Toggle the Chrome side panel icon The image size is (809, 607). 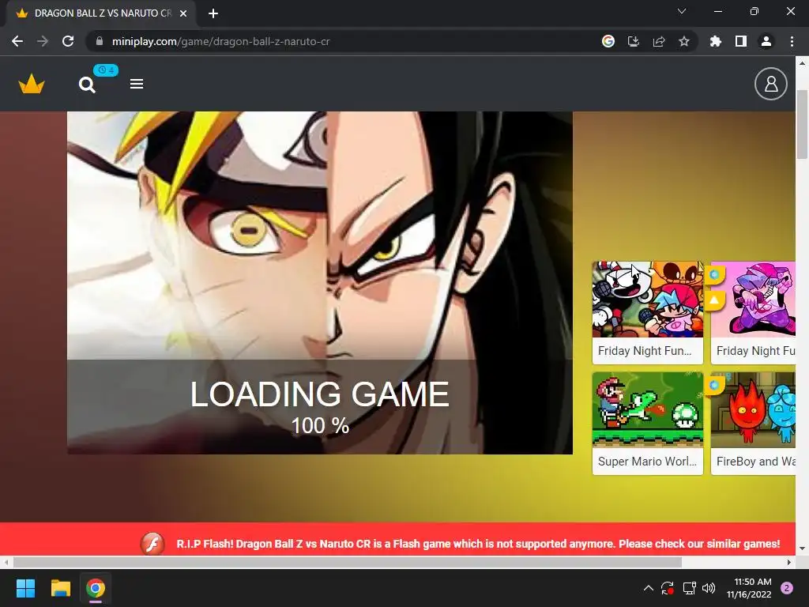740,41
